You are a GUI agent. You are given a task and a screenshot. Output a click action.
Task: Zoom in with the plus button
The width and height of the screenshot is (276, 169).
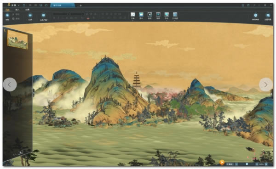[257, 164]
